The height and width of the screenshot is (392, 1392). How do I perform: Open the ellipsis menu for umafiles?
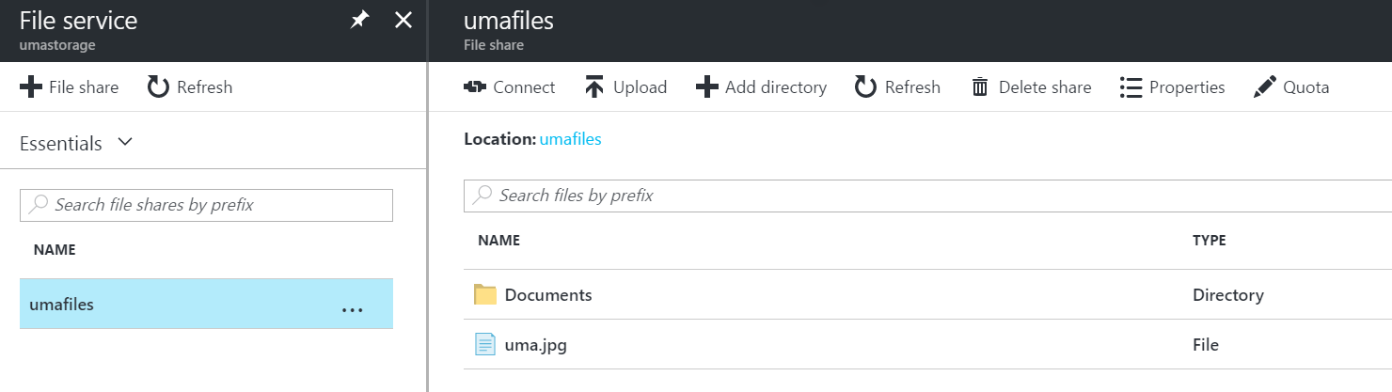coord(352,309)
